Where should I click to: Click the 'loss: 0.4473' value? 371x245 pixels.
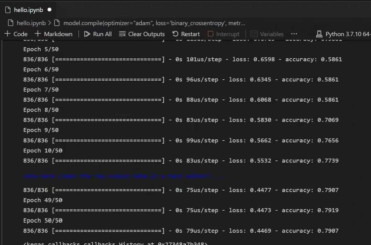[x=250, y=210]
